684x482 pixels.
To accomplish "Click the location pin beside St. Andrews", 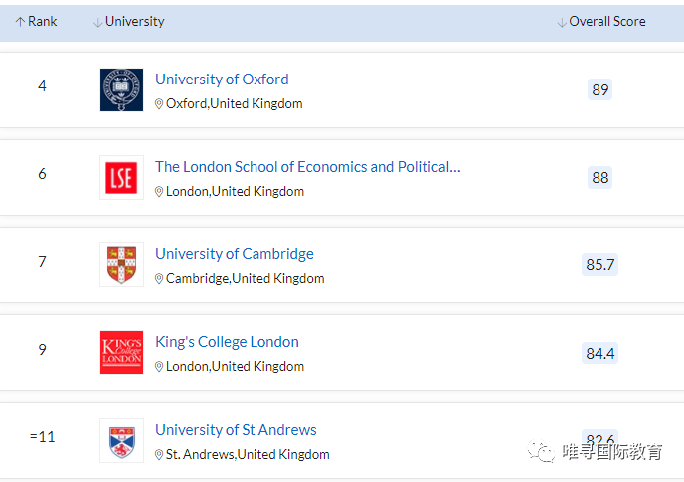I will [159, 455].
